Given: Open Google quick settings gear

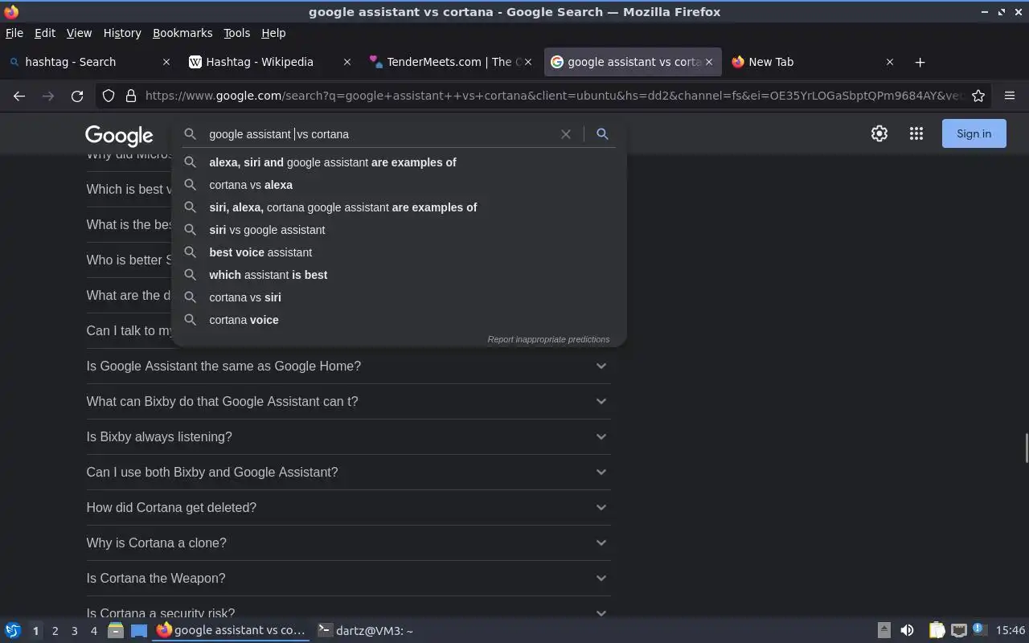Looking at the screenshot, I should (879, 134).
